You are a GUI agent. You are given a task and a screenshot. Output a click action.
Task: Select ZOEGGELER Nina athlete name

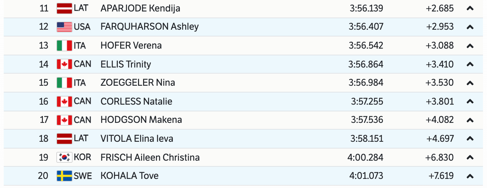click(x=138, y=83)
